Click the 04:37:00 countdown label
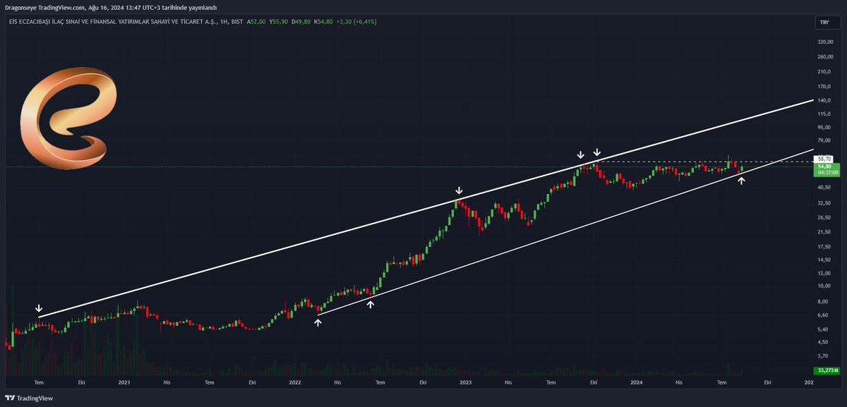 click(x=827, y=172)
